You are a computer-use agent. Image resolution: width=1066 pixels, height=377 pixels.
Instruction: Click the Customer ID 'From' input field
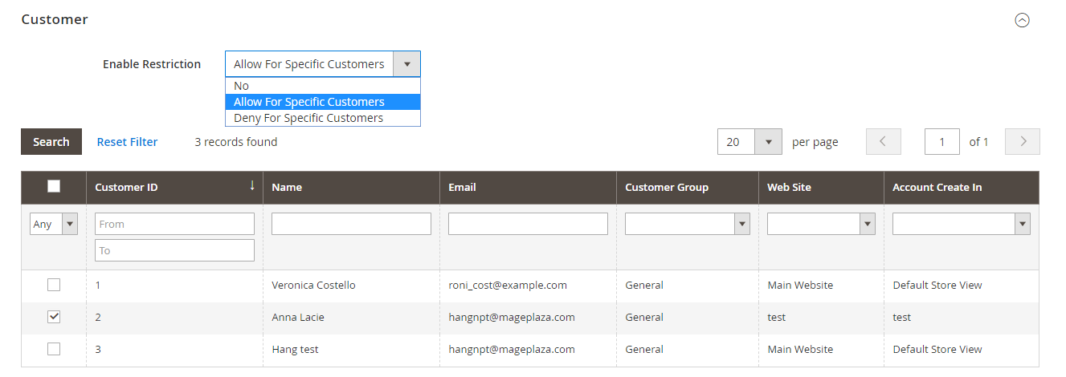(x=174, y=224)
